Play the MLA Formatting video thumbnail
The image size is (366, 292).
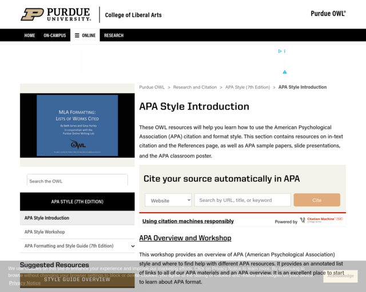pyautogui.click(x=77, y=125)
